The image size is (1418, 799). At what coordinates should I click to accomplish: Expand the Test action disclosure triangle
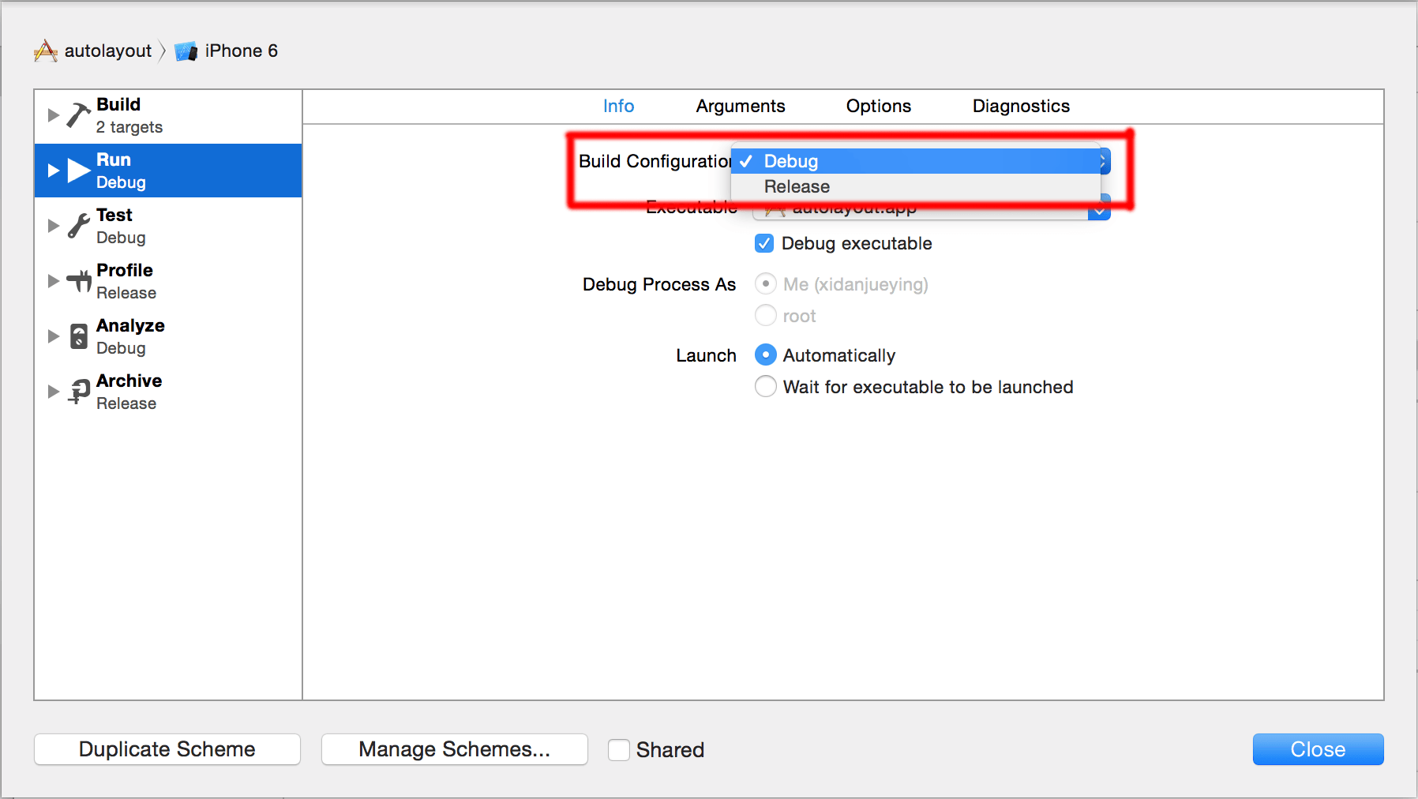tap(54, 226)
